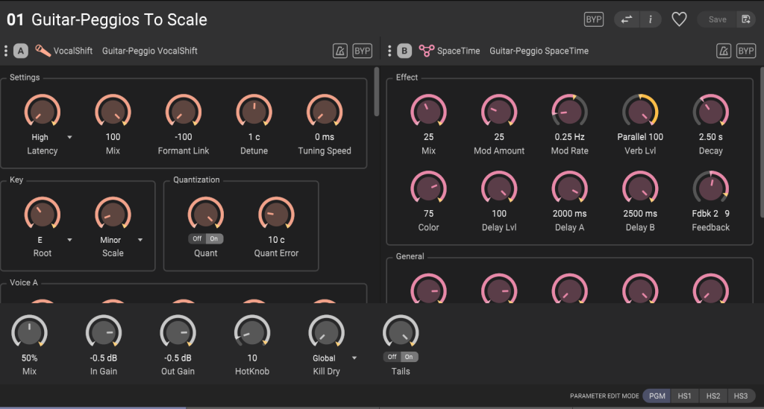Click the 0.25 Hz Mod Rate value
The width and height of the screenshot is (764, 409).
[569, 137]
